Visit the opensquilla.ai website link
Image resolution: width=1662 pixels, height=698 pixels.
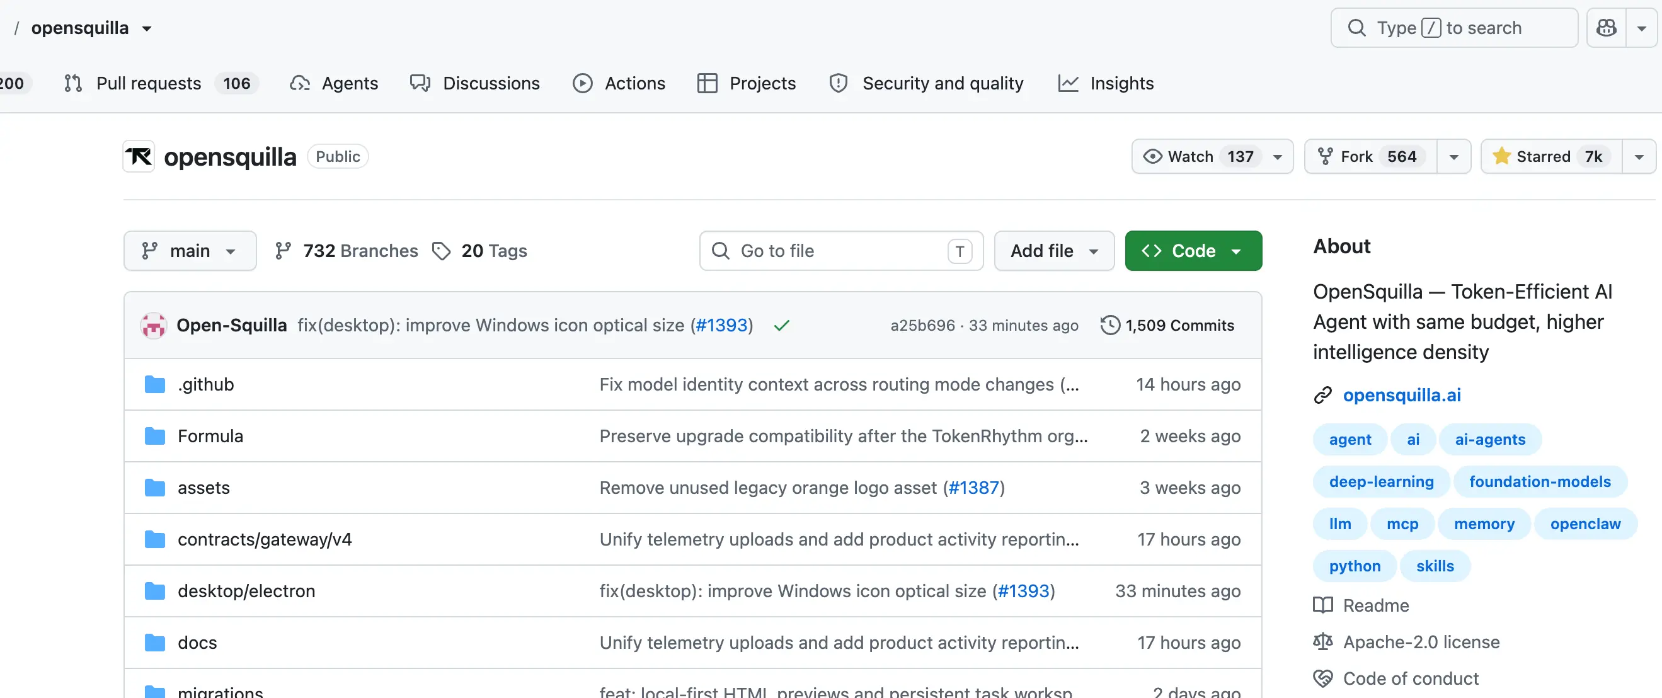(x=1401, y=395)
